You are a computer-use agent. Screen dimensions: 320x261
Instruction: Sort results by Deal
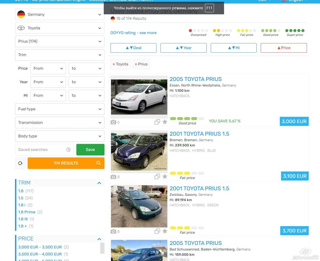coord(133,48)
